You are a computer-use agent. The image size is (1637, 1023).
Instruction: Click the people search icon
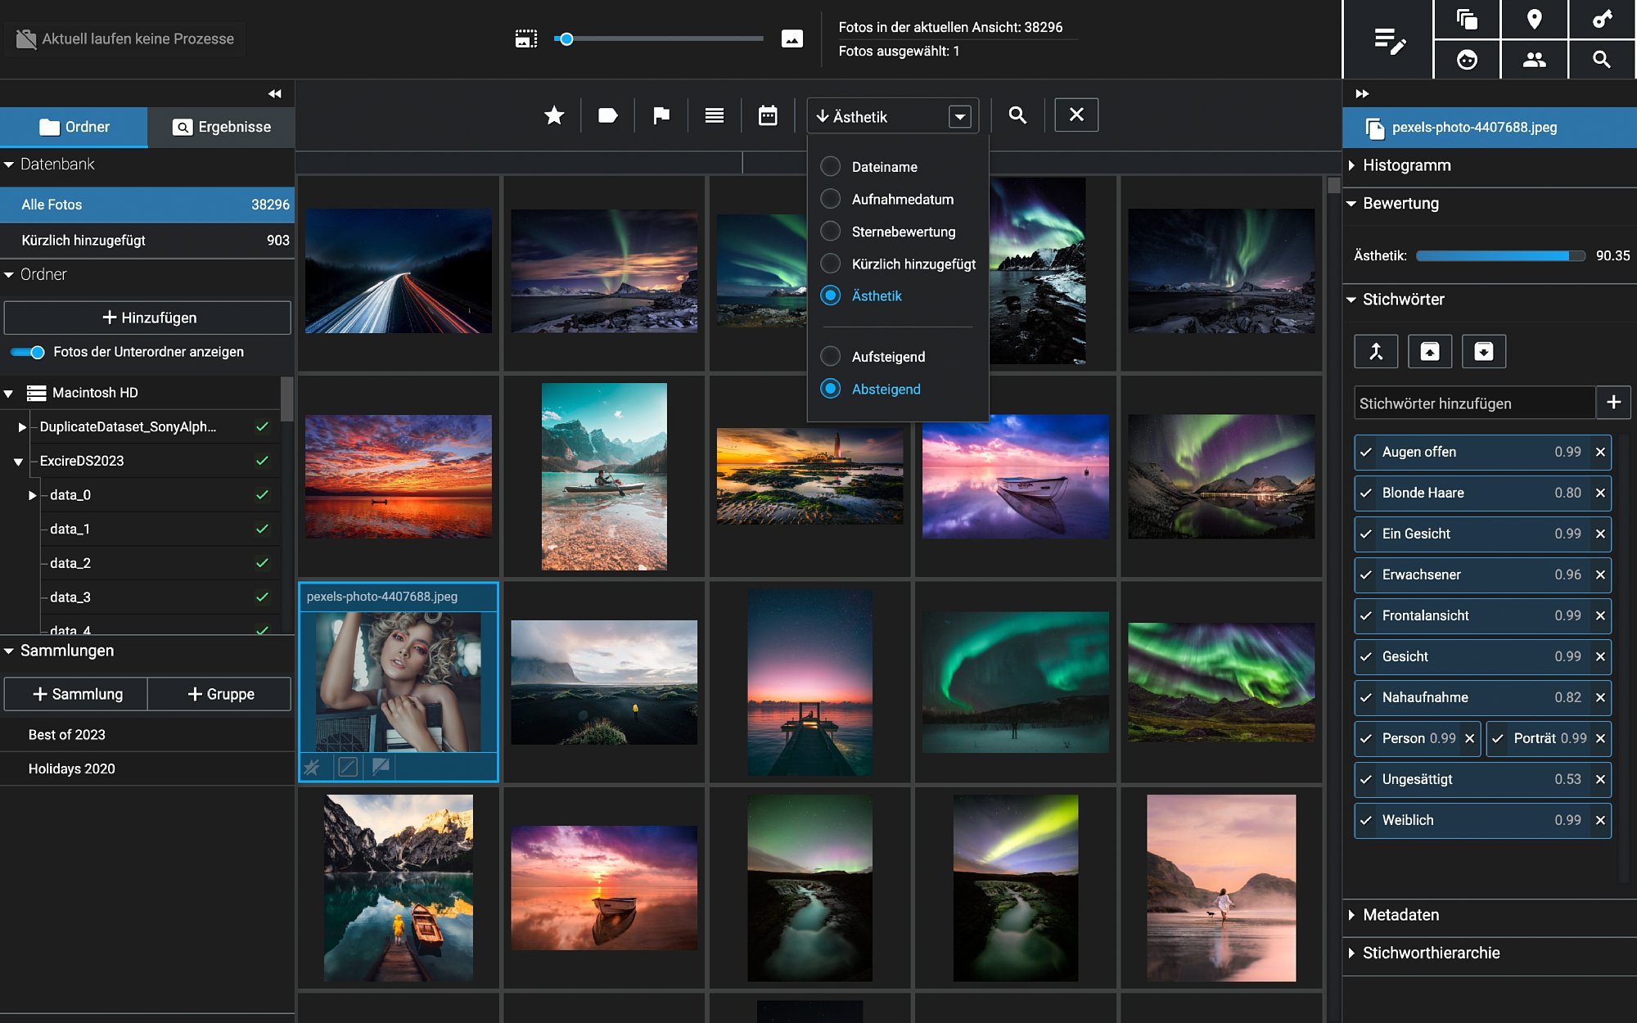point(1535,59)
